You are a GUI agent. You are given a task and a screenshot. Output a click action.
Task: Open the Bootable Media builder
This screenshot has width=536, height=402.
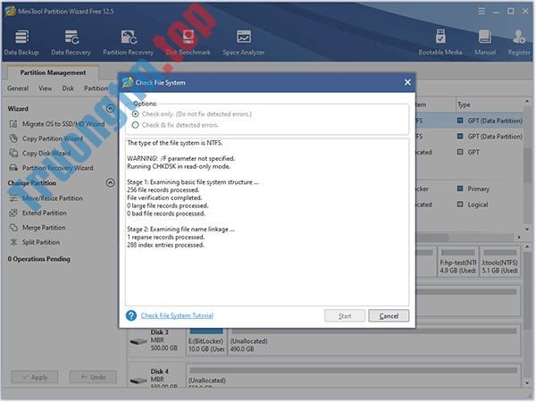coord(440,42)
